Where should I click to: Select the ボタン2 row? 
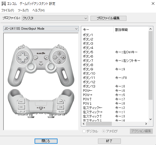115,39
